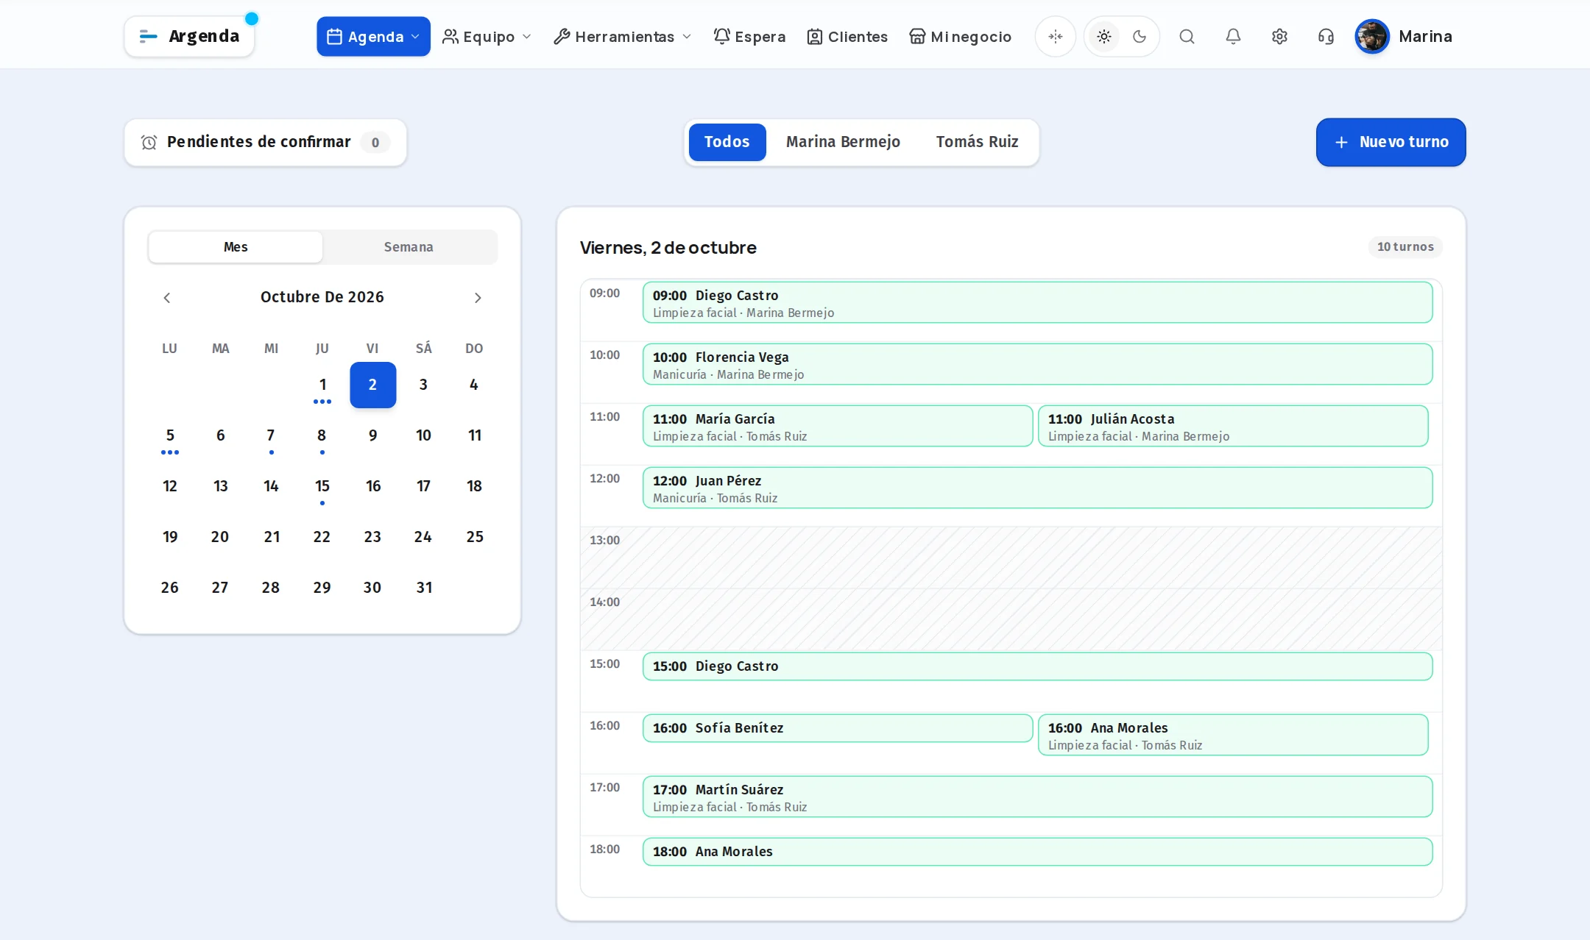Click Marina's profile avatar
Image resolution: width=1590 pixels, height=940 pixels.
(1372, 36)
